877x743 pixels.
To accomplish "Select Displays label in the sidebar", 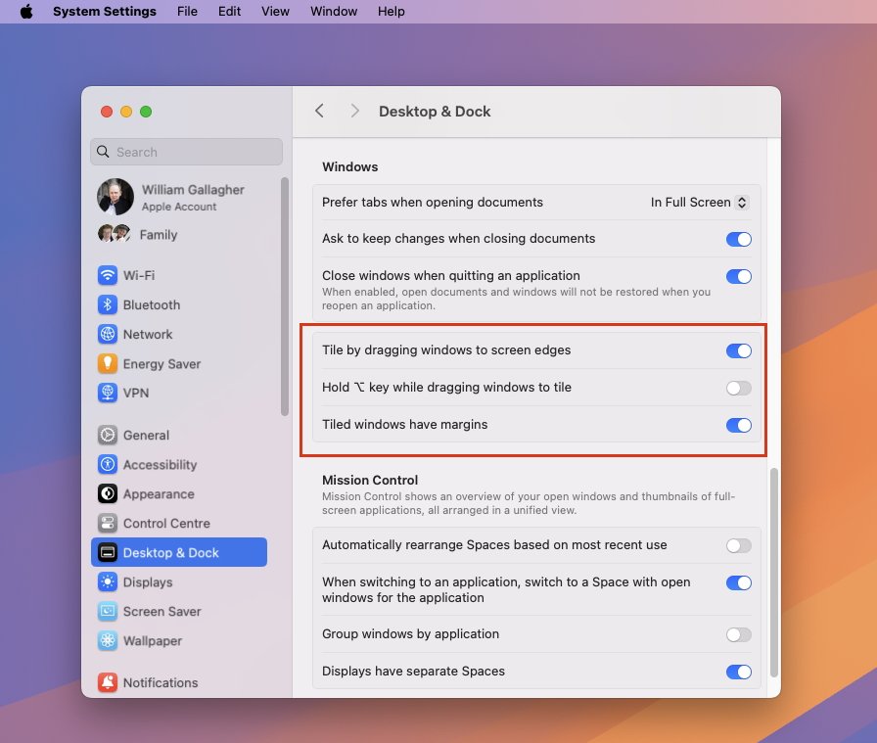I will pyautogui.click(x=148, y=581).
